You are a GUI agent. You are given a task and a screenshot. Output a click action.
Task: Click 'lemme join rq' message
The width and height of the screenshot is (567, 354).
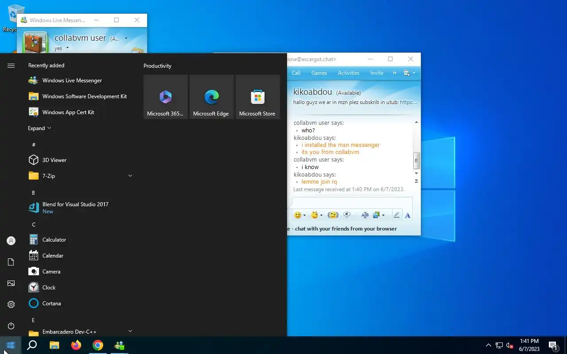319,182
